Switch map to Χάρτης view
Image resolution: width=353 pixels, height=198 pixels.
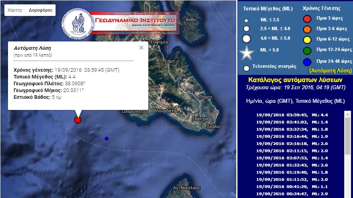[15, 10]
